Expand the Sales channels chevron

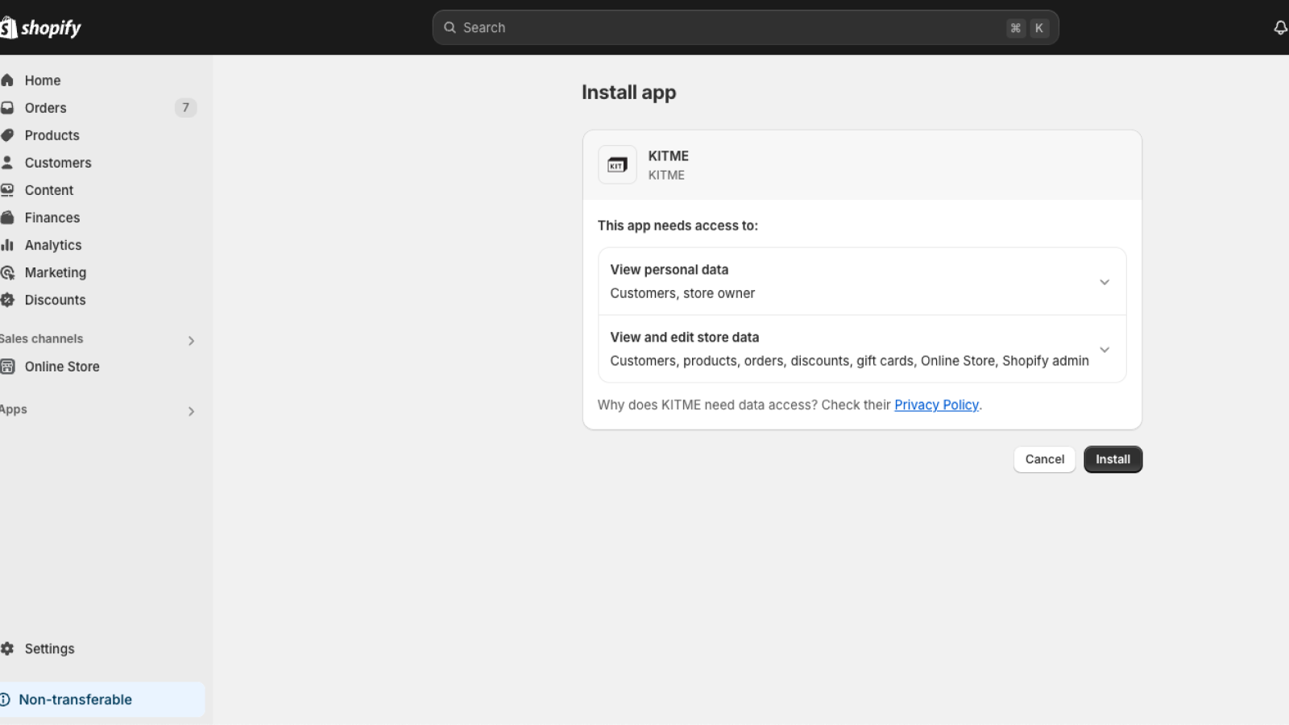pos(191,341)
